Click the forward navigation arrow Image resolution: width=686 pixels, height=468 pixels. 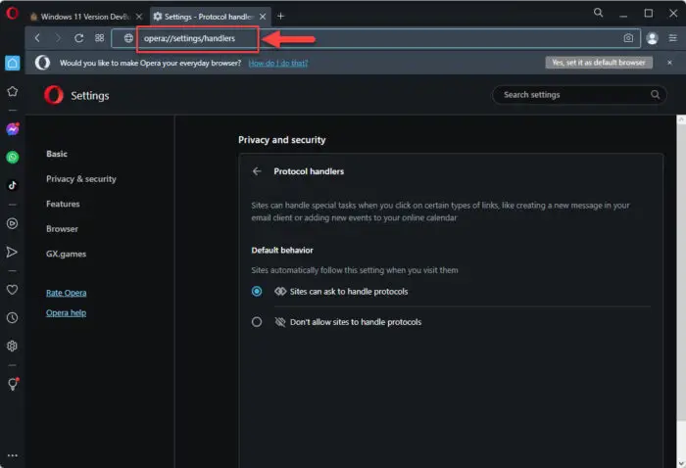(58, 38)
